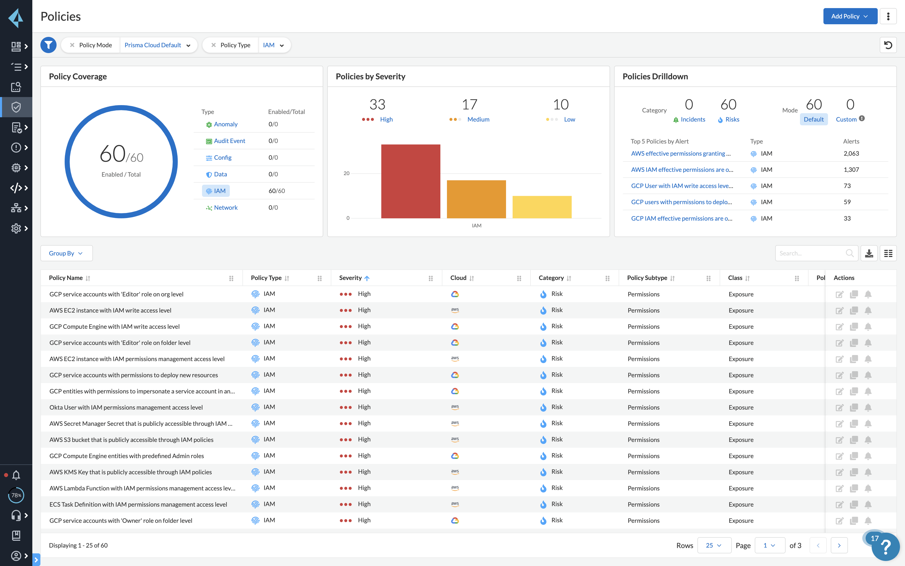Open AWS effective permissions granting policy link
Image resolution: width=905 pixels, height=566 pixels.
(x=681, y=153)
